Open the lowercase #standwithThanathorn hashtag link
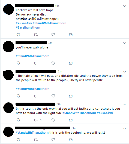Viewport: 129px width, 144px height. pyautogui.click(x=32, y=133)
